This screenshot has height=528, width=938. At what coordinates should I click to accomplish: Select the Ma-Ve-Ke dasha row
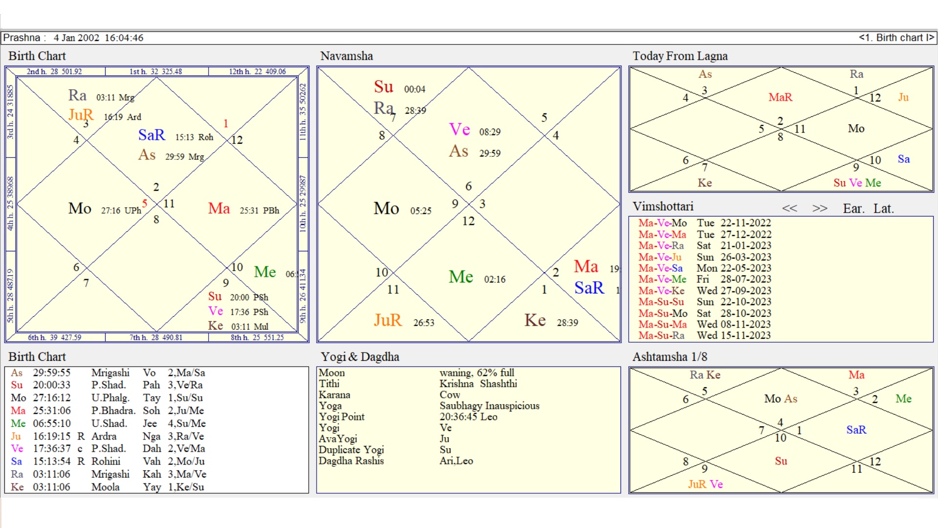coord(704,290)
